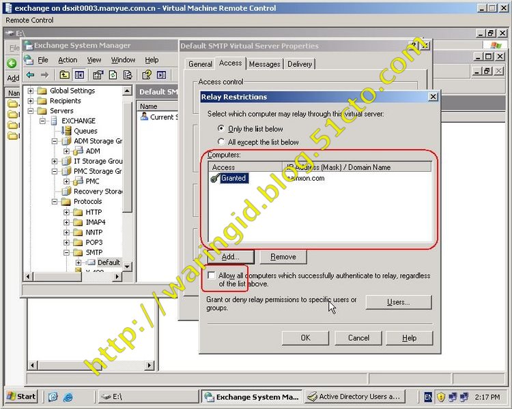Click the Export List toolbar icon
Image resolution: width=512 pixels, height=409 pixels.
pos(128,75)
